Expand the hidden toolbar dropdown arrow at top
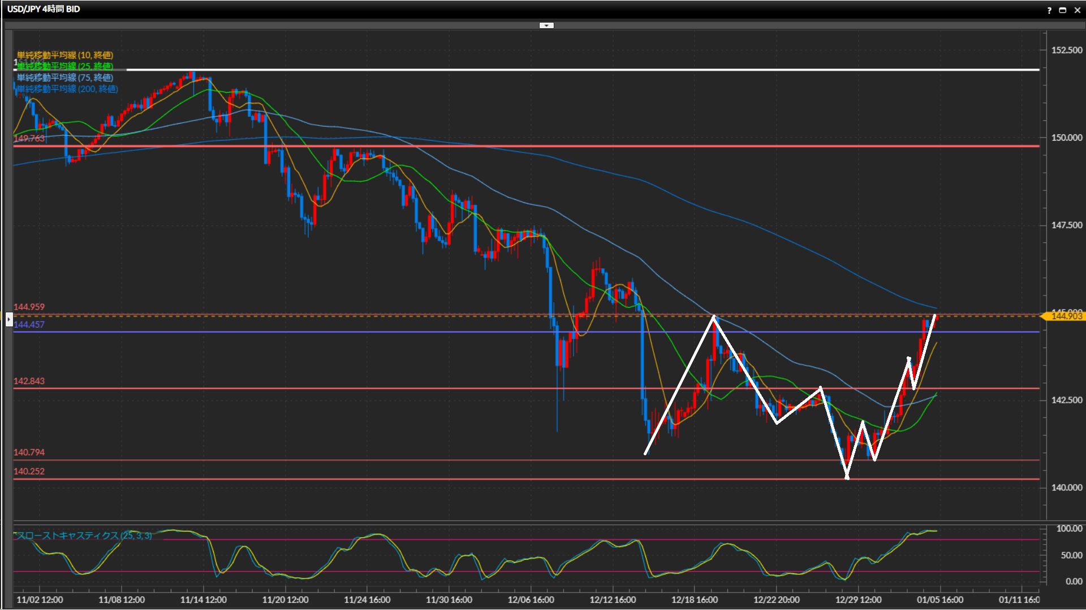This screenshot has height=610, width=1086. point(546,25)
